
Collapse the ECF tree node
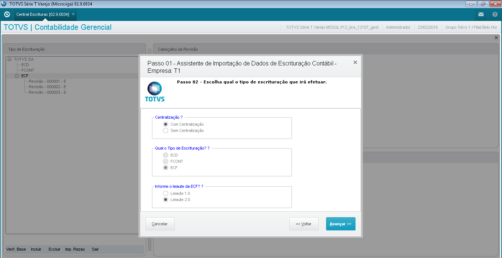point(17,76)
